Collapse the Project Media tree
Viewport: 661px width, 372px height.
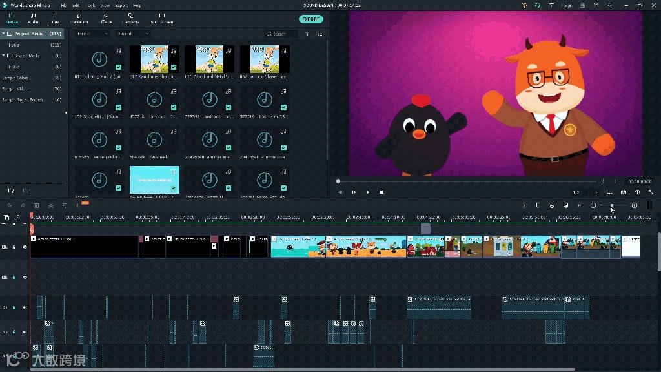tap(3, 34)
